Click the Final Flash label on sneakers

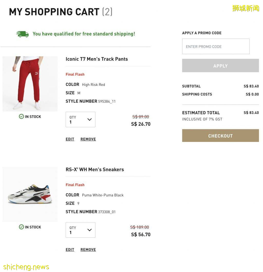pos(75,185)
